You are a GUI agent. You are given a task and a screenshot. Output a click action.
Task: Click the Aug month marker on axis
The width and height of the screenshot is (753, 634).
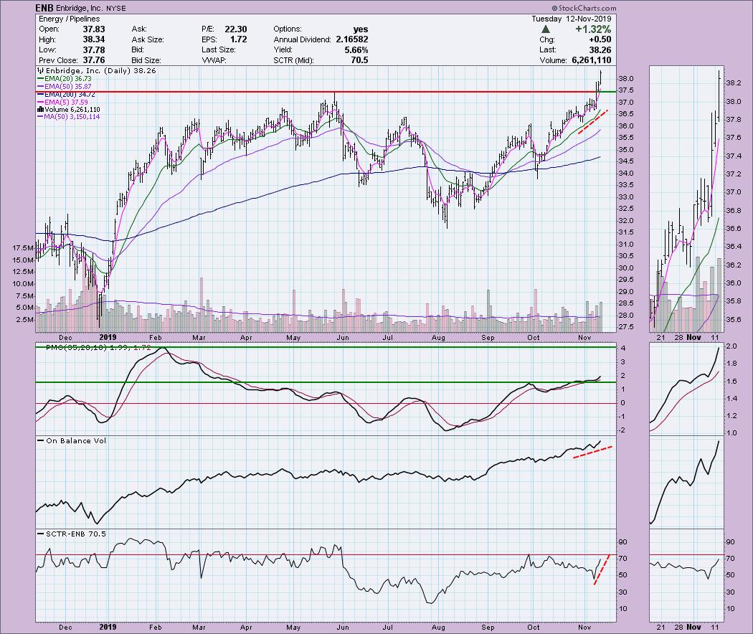tap(440, 336)
